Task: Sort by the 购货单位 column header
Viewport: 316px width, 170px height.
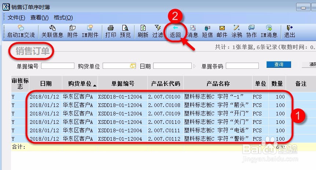Action: click(x=80, y=84)
